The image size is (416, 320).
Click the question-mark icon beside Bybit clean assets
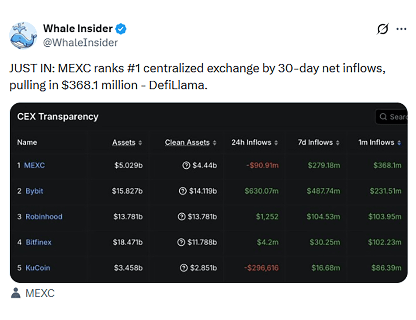click(x=183, y=191)
